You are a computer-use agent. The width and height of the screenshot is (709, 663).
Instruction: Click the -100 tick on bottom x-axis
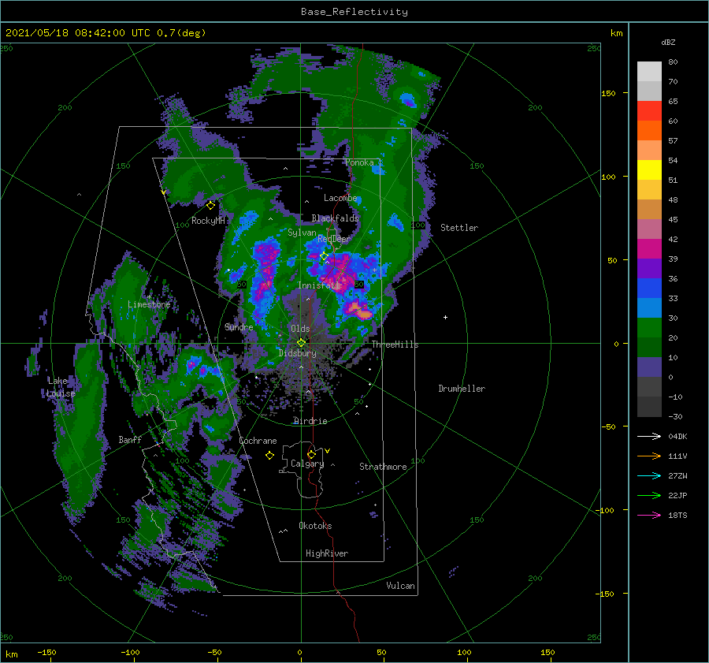130,652
